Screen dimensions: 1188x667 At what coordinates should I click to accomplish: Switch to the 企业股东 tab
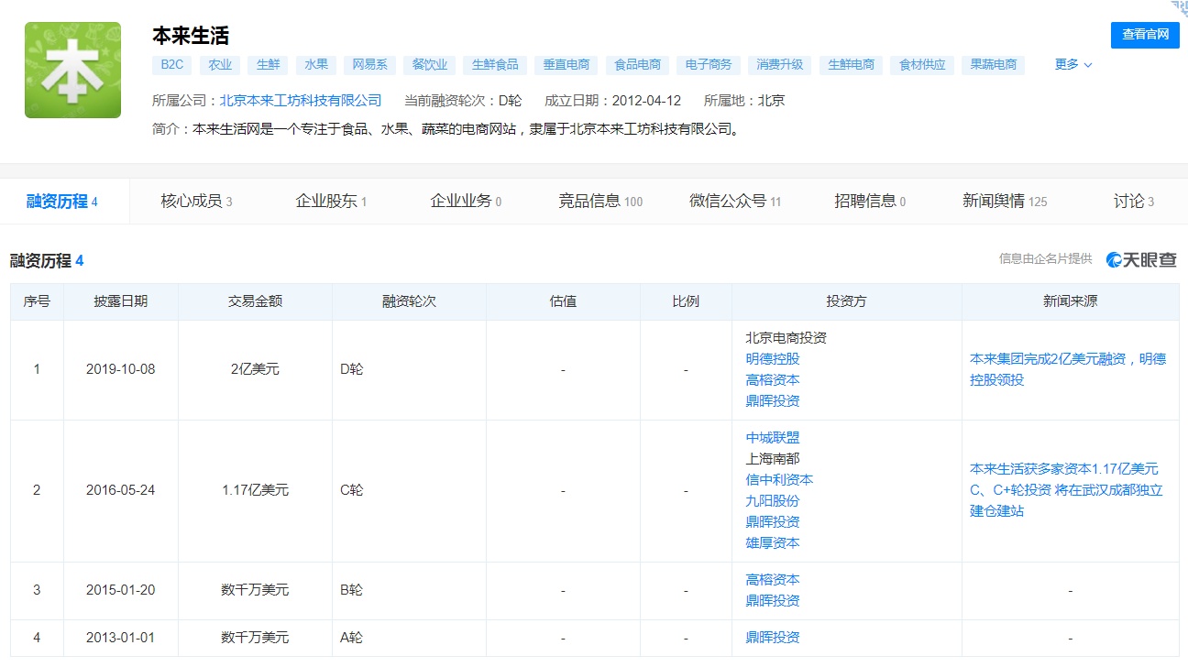point(331,202)
